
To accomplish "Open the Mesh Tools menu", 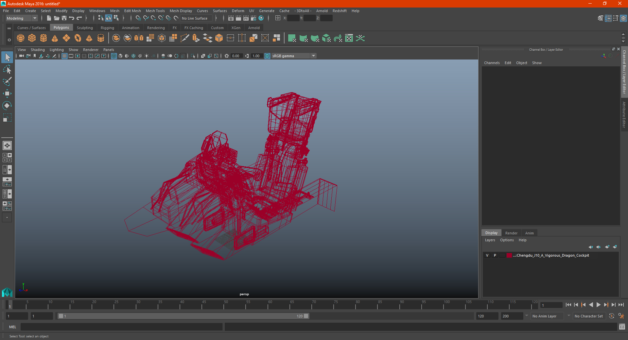I will click(x=155, y=11).
